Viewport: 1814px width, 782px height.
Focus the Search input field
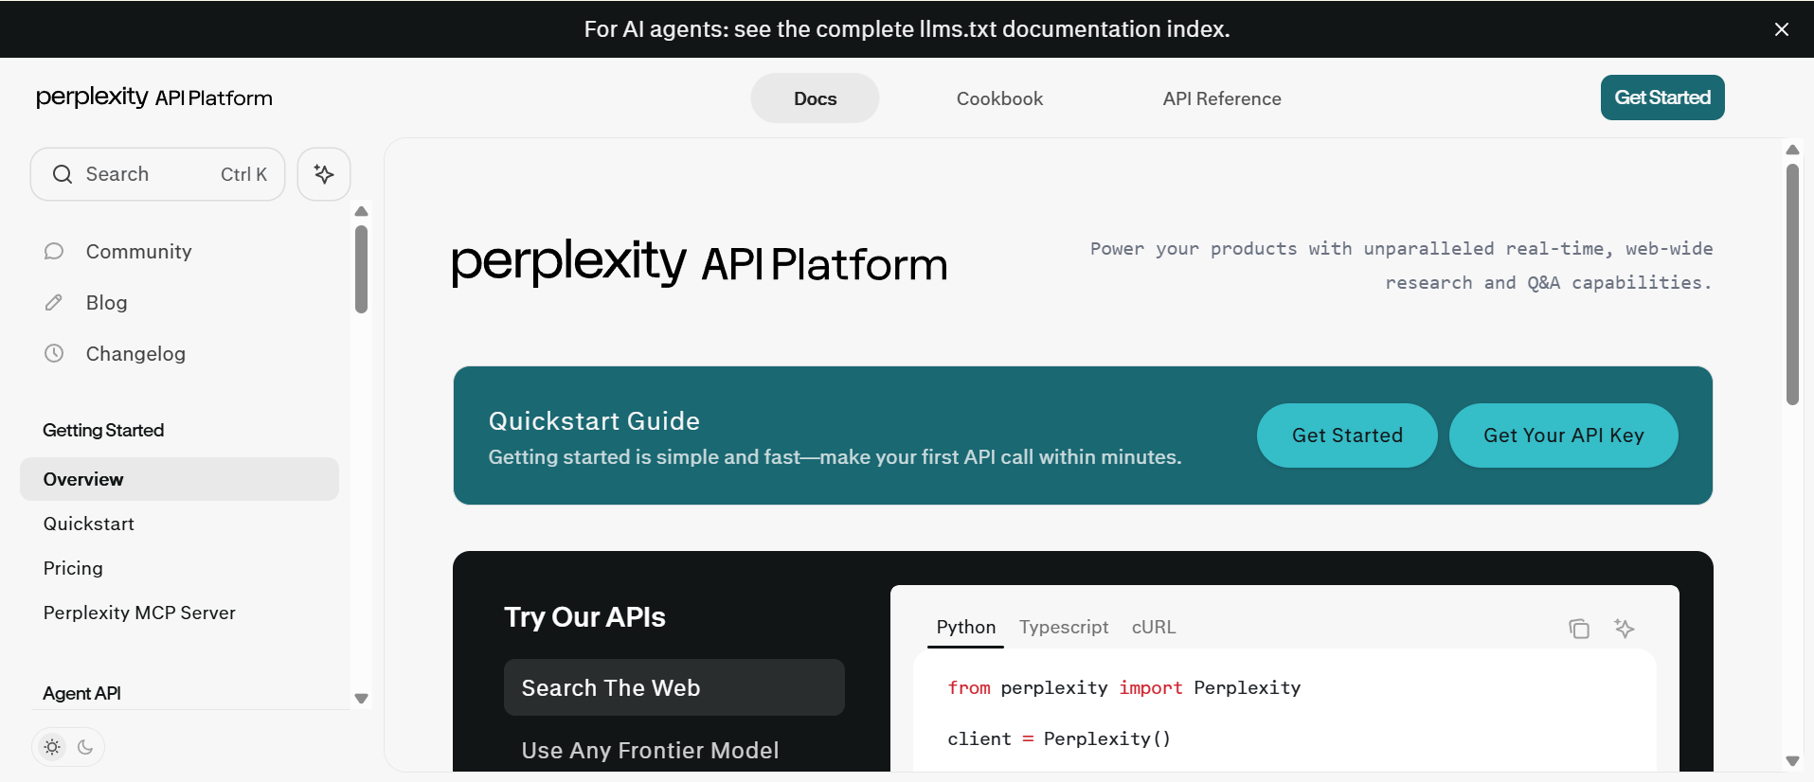(x=158, y=174)
